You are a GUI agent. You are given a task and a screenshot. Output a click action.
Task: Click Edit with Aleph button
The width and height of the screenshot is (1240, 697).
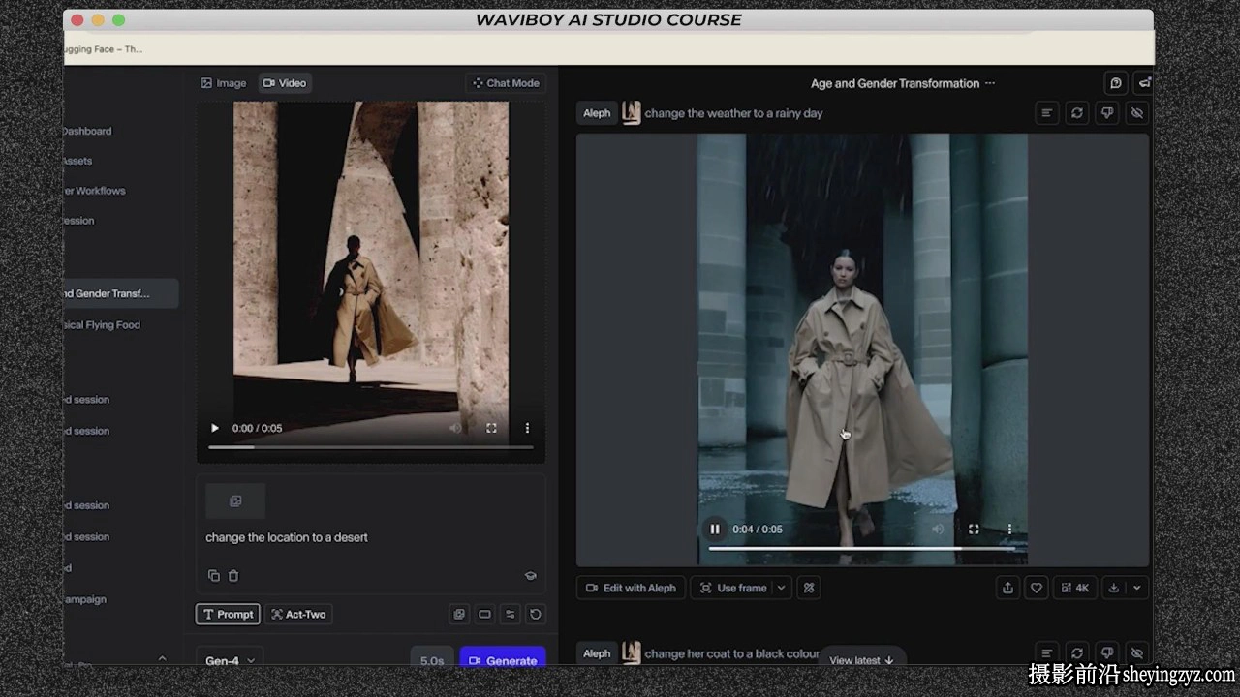[x=631, y=588]
